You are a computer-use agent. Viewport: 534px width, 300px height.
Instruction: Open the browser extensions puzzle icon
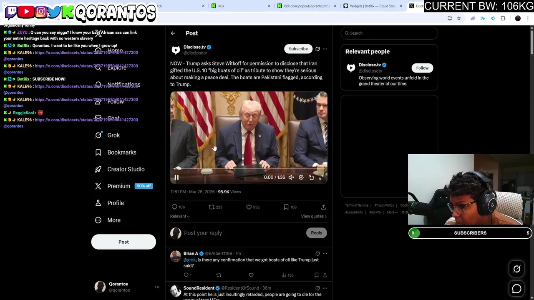pos(503,18)
